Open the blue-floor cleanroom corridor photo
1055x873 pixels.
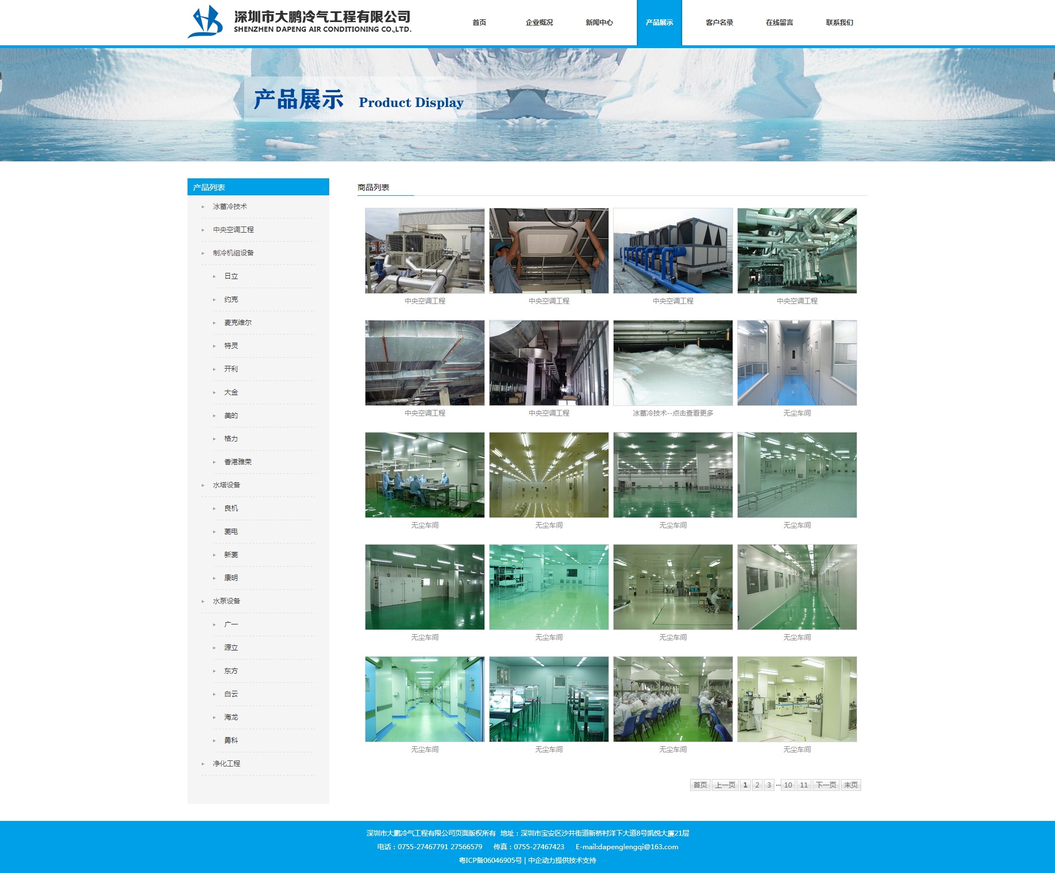(797, 363)
